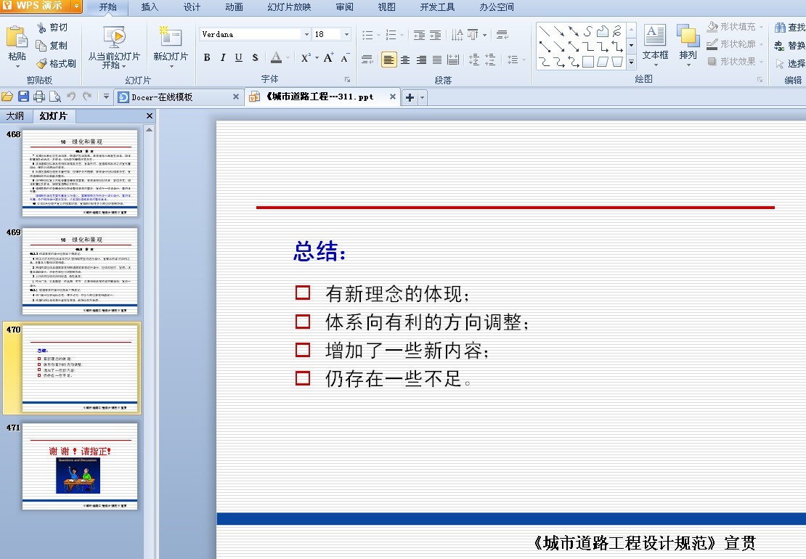This screenshot has height=559, width=806.
Task: Click the increase font size icon
Action: 329,58
